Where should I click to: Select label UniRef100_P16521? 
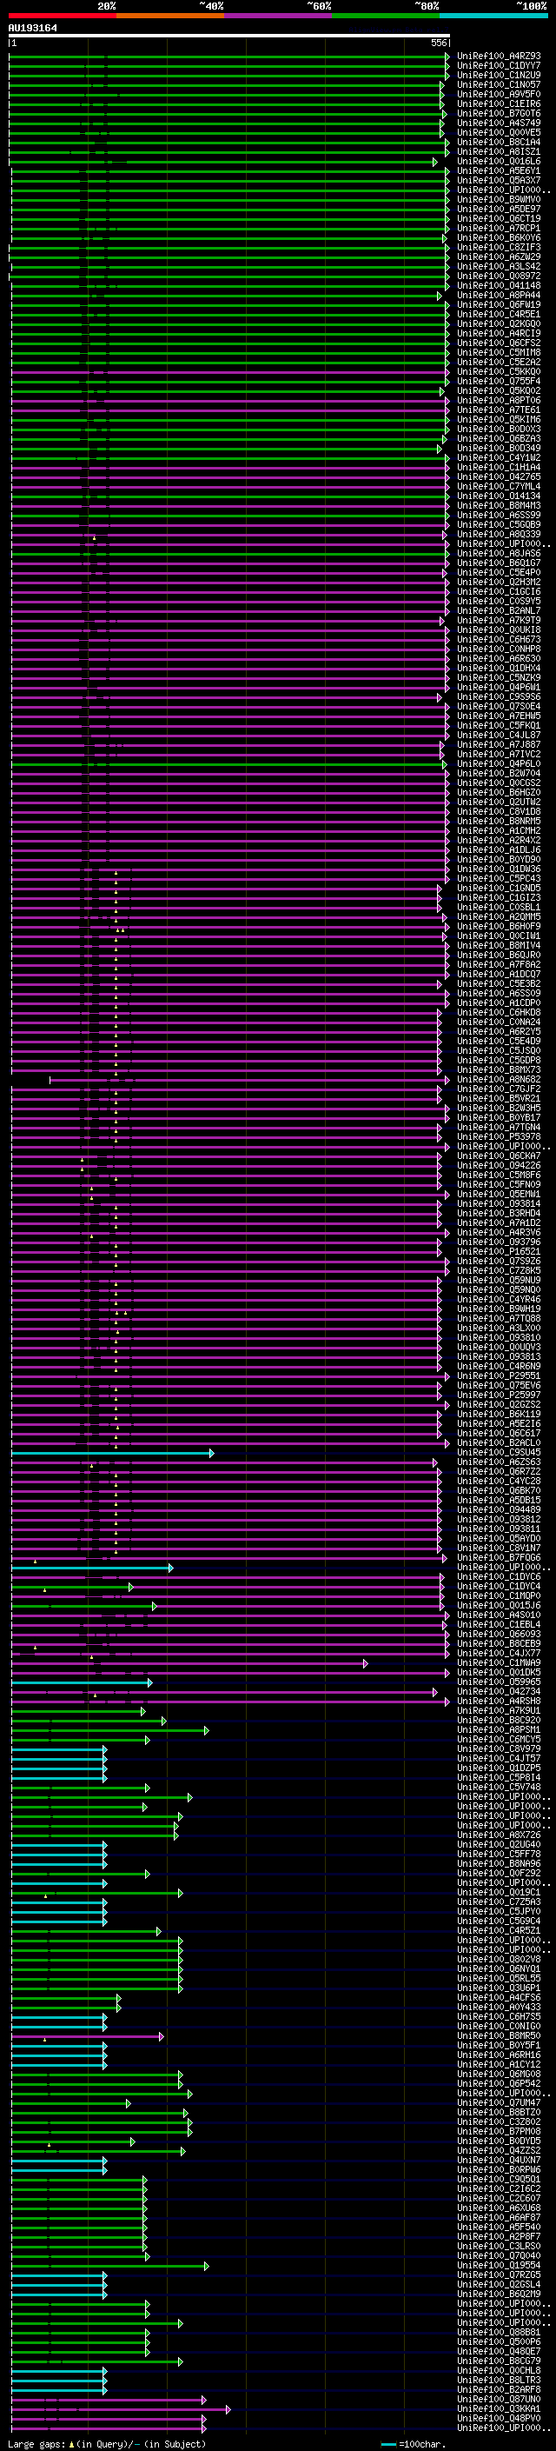click(x=499, y=1251)
